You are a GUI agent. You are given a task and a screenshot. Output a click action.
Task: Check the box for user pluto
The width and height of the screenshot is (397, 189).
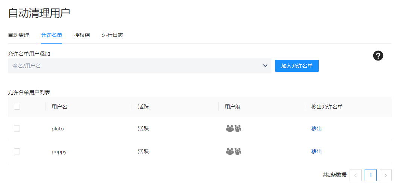tap(17, 129)
